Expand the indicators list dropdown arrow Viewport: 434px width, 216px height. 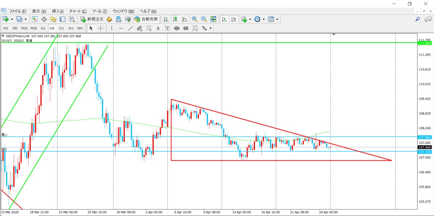250,19
